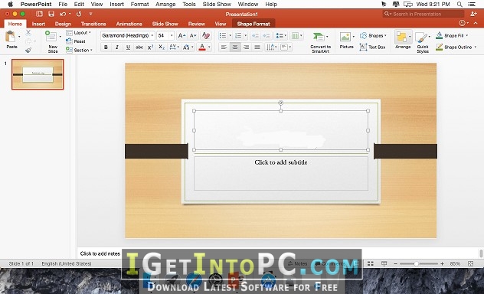The height and width of the screenshot is (294, 484).
Task: Click the share person-plus icon
Action: [x=473, y=14]
